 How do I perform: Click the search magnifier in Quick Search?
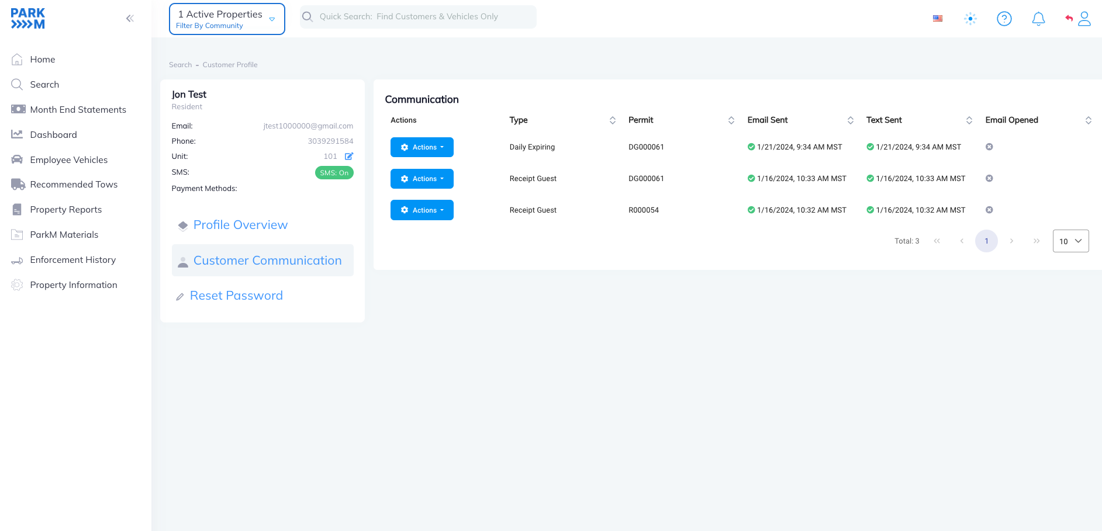pos(308,17)
